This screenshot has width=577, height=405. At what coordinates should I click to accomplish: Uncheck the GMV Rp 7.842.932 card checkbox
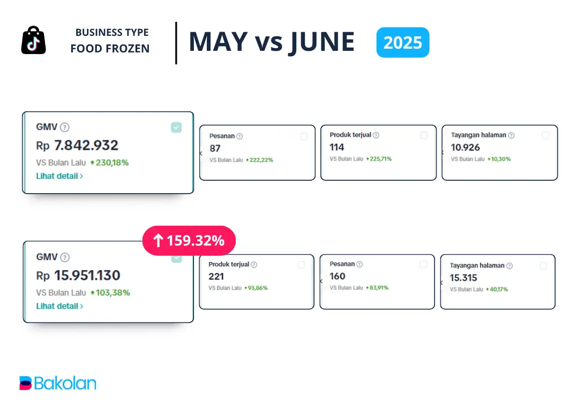176,127
